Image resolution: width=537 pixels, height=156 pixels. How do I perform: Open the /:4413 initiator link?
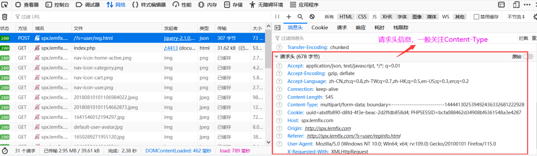coord(171,48)
